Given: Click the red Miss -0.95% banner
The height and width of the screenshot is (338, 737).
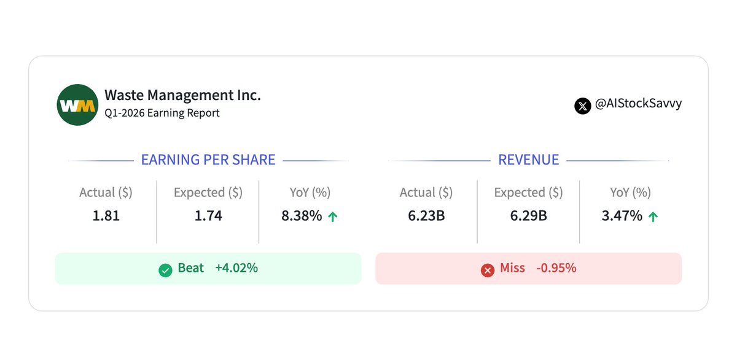Looking at the screenshot, I should coord(528,269).
